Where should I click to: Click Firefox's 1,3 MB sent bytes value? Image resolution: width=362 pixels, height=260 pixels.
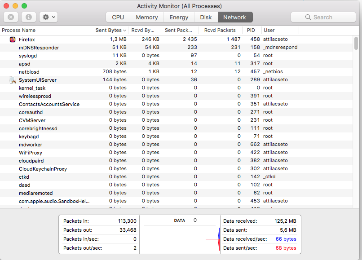pyautogui.click(x=118, y=39)
